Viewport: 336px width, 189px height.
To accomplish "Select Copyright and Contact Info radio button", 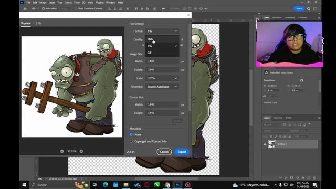I will (x=131, y=141).
